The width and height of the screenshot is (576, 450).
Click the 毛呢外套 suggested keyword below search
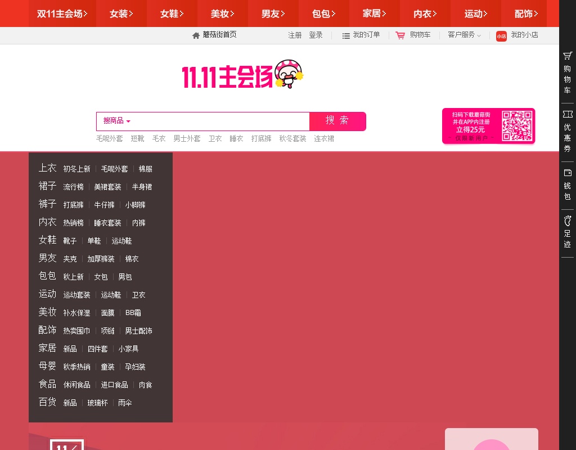[x=109, y=138]
